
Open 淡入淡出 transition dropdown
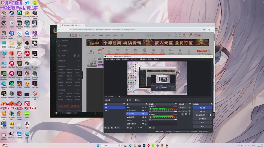184,108
